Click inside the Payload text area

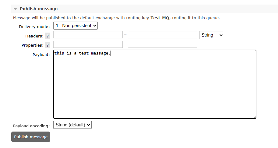[x=155, y=85]
